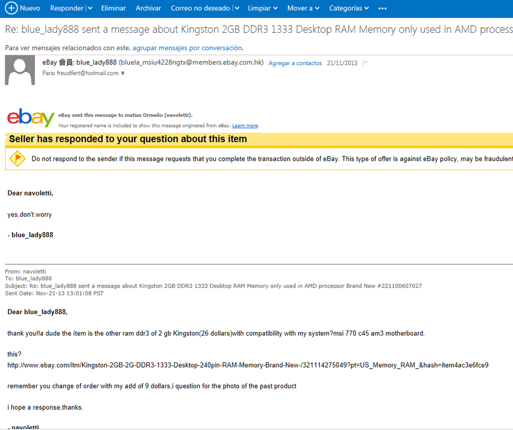This screenshot has height=430, width=513.
Task: Click the Nuevo label to compose a message
Action: pyautogui.click(x=30, y=8)
